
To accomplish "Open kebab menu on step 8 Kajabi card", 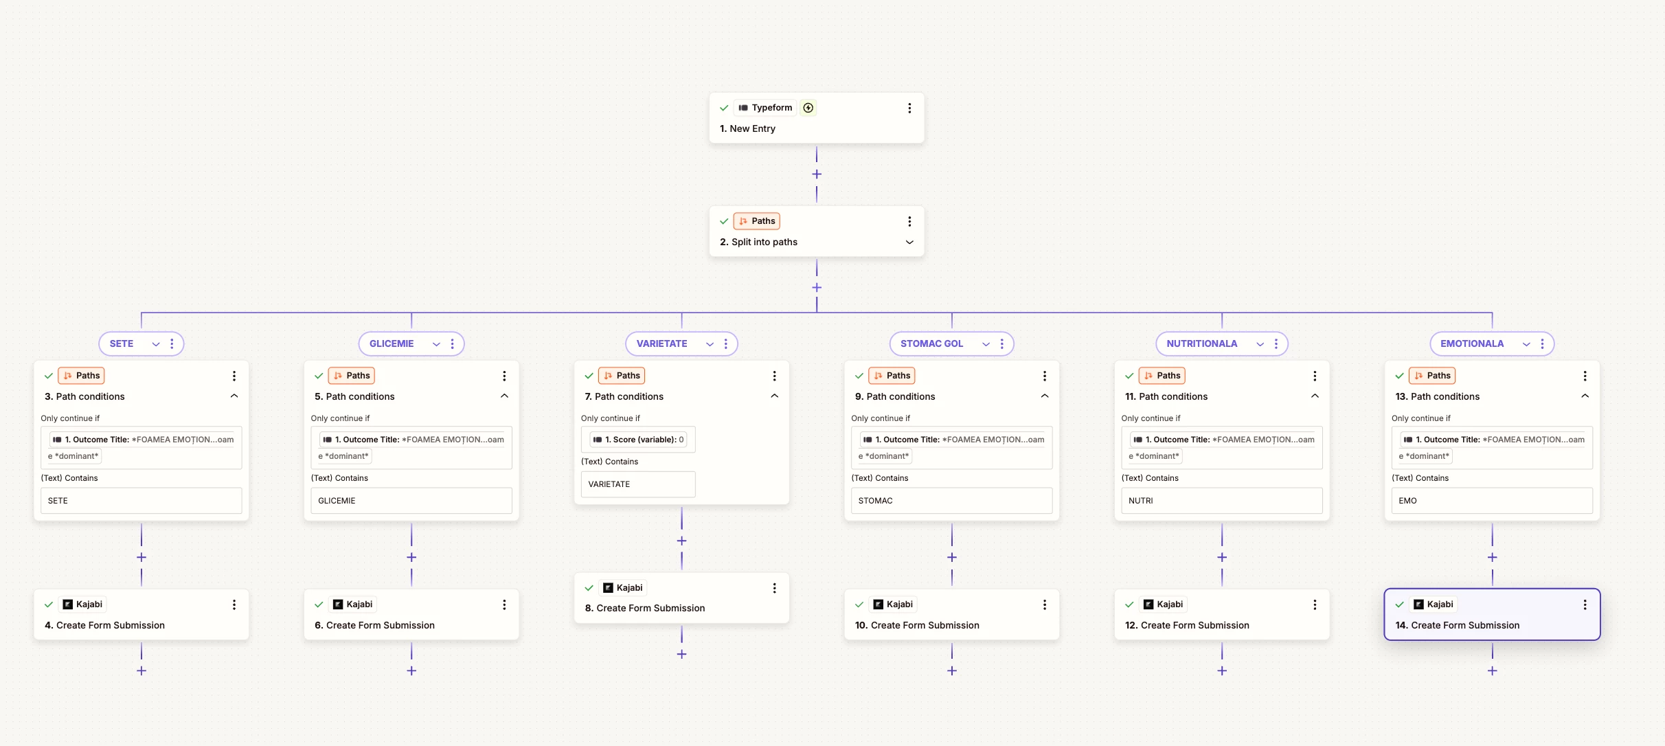I will click(x=774, y=588).
